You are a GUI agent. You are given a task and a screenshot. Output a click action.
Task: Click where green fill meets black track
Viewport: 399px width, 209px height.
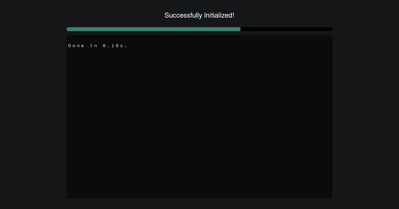click(240, 29)
